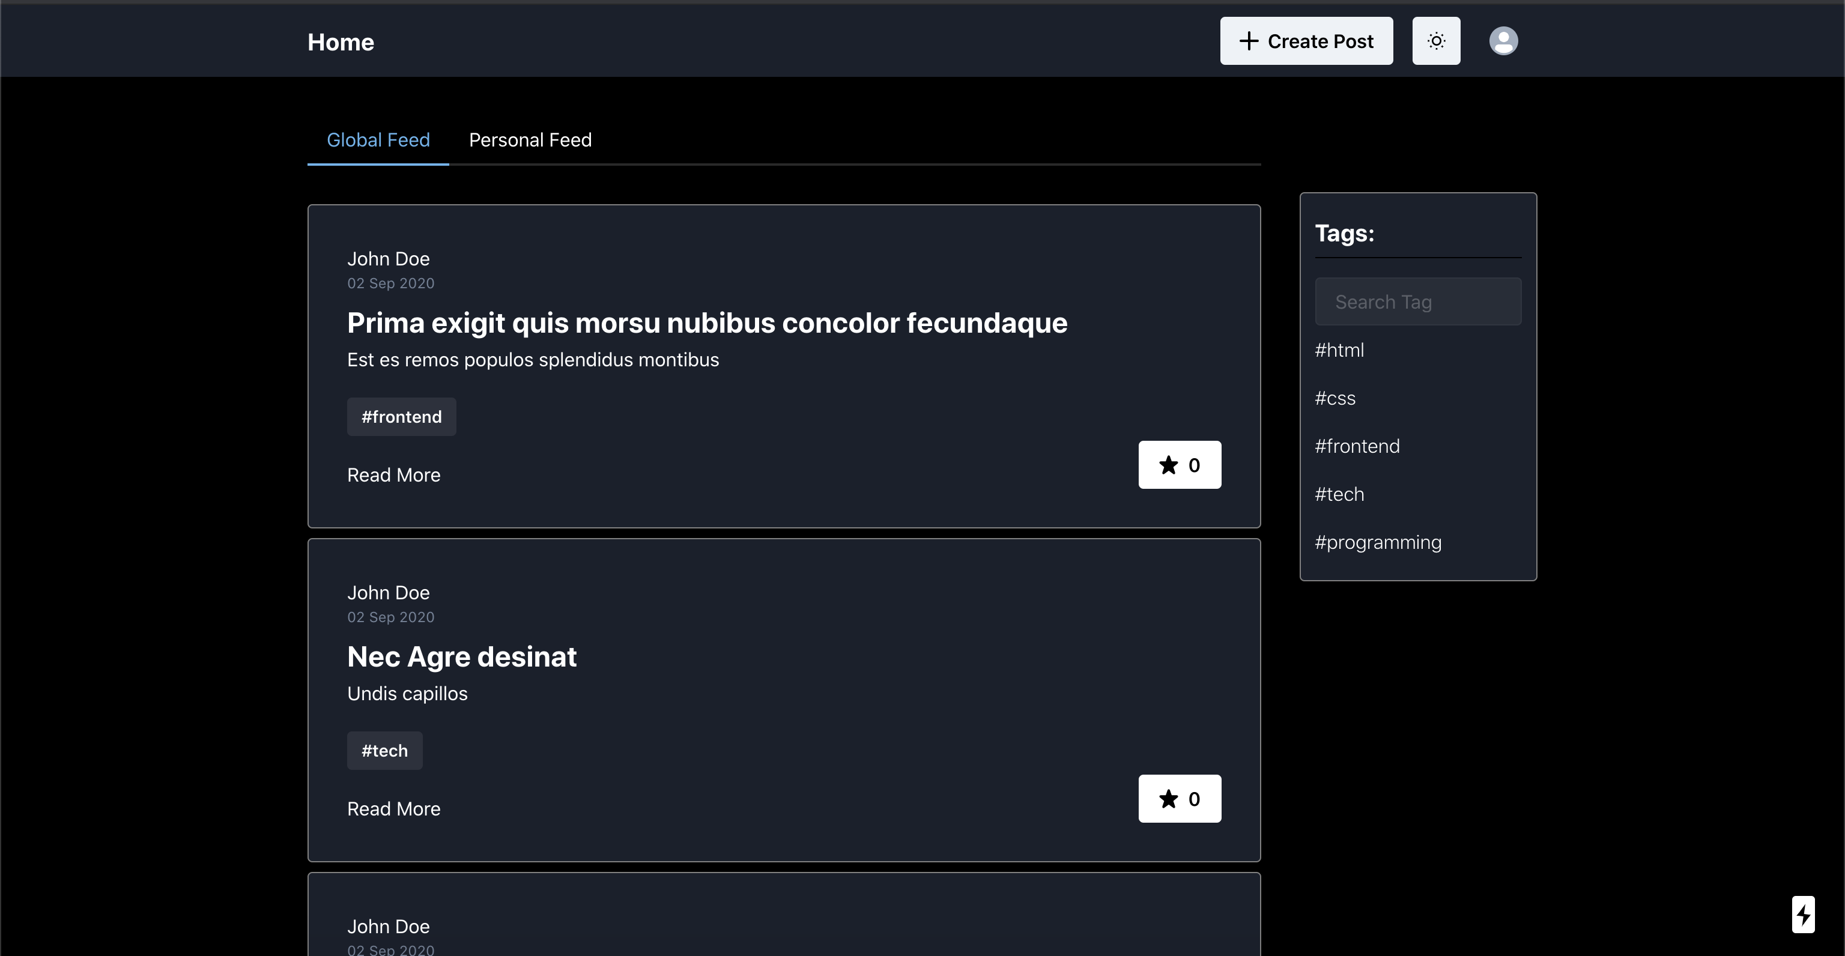The image size is (1845, 956).
Task: Select #tech in the Tags panel
Action: (x=1339, y=494)
